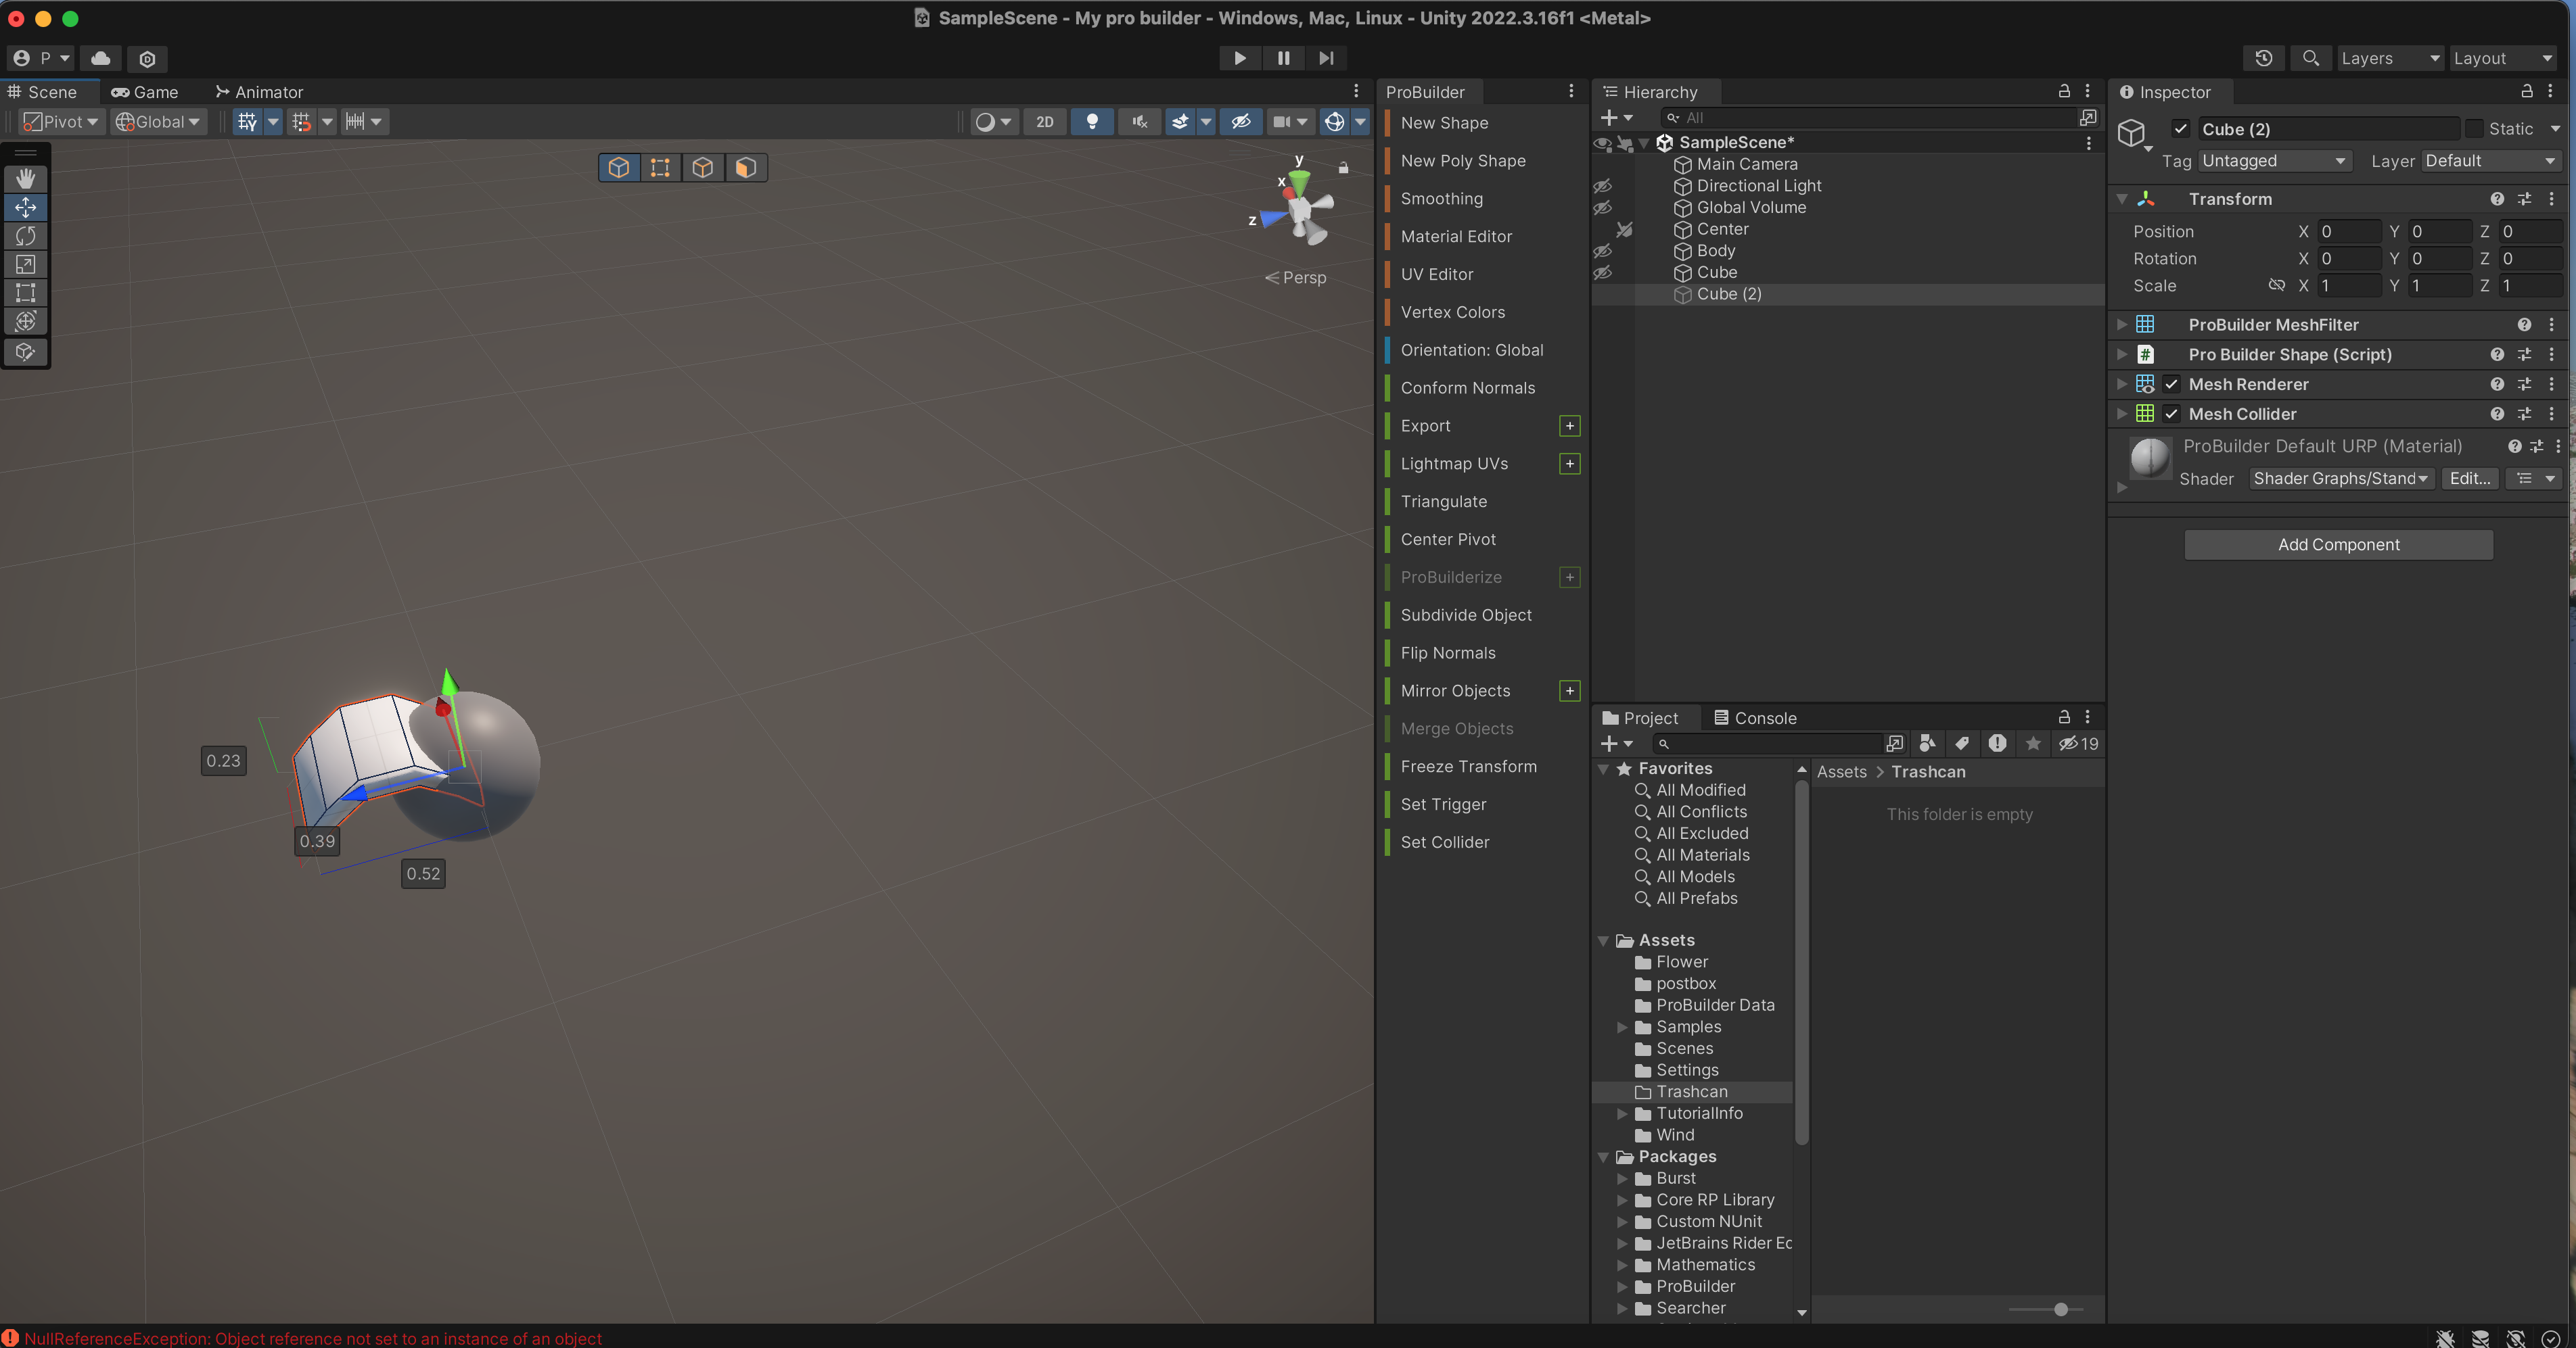This screenshot has height=1348, width=2576.
Task: Open the Layers dropdown
Action: tap(2389, 58)
